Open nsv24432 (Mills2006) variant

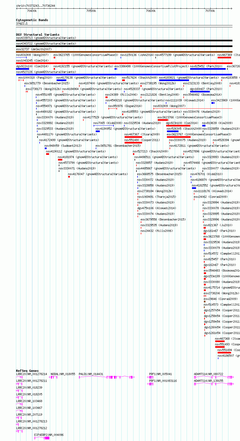pos(157,231)
